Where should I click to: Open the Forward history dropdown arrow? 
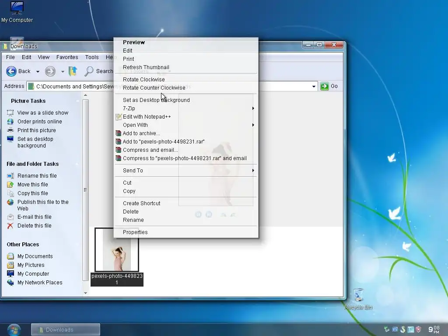pos(63,71)
